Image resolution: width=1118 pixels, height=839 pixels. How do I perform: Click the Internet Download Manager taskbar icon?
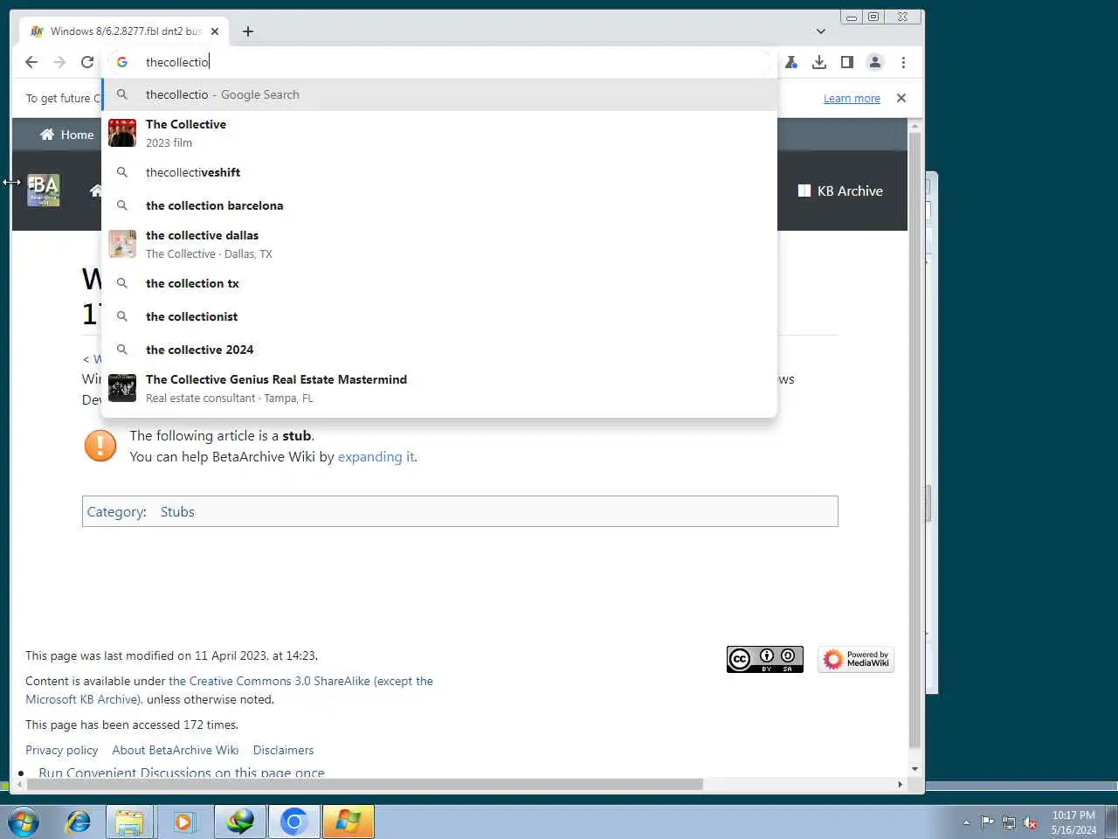(x=240, y=822)
